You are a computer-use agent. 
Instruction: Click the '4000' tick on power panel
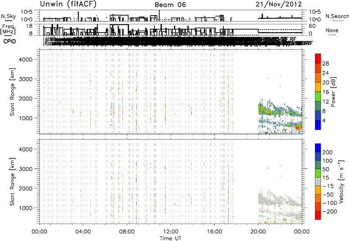tap(25, 60)
